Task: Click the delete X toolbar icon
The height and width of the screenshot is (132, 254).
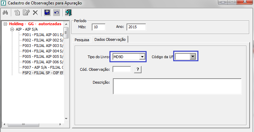Action: tap(35, 13)
